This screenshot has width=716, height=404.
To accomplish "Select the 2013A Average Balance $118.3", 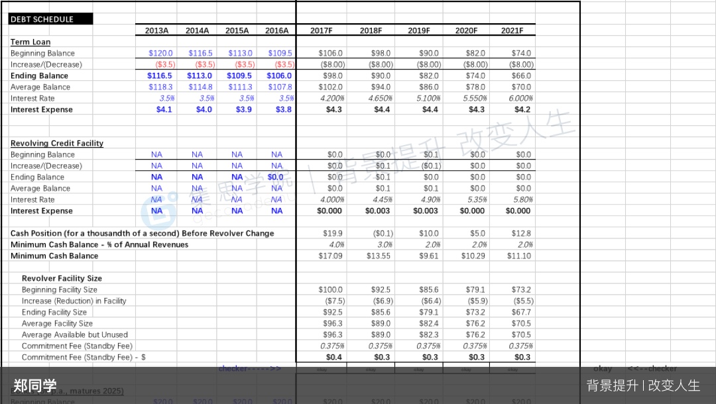I will (160, 87).
